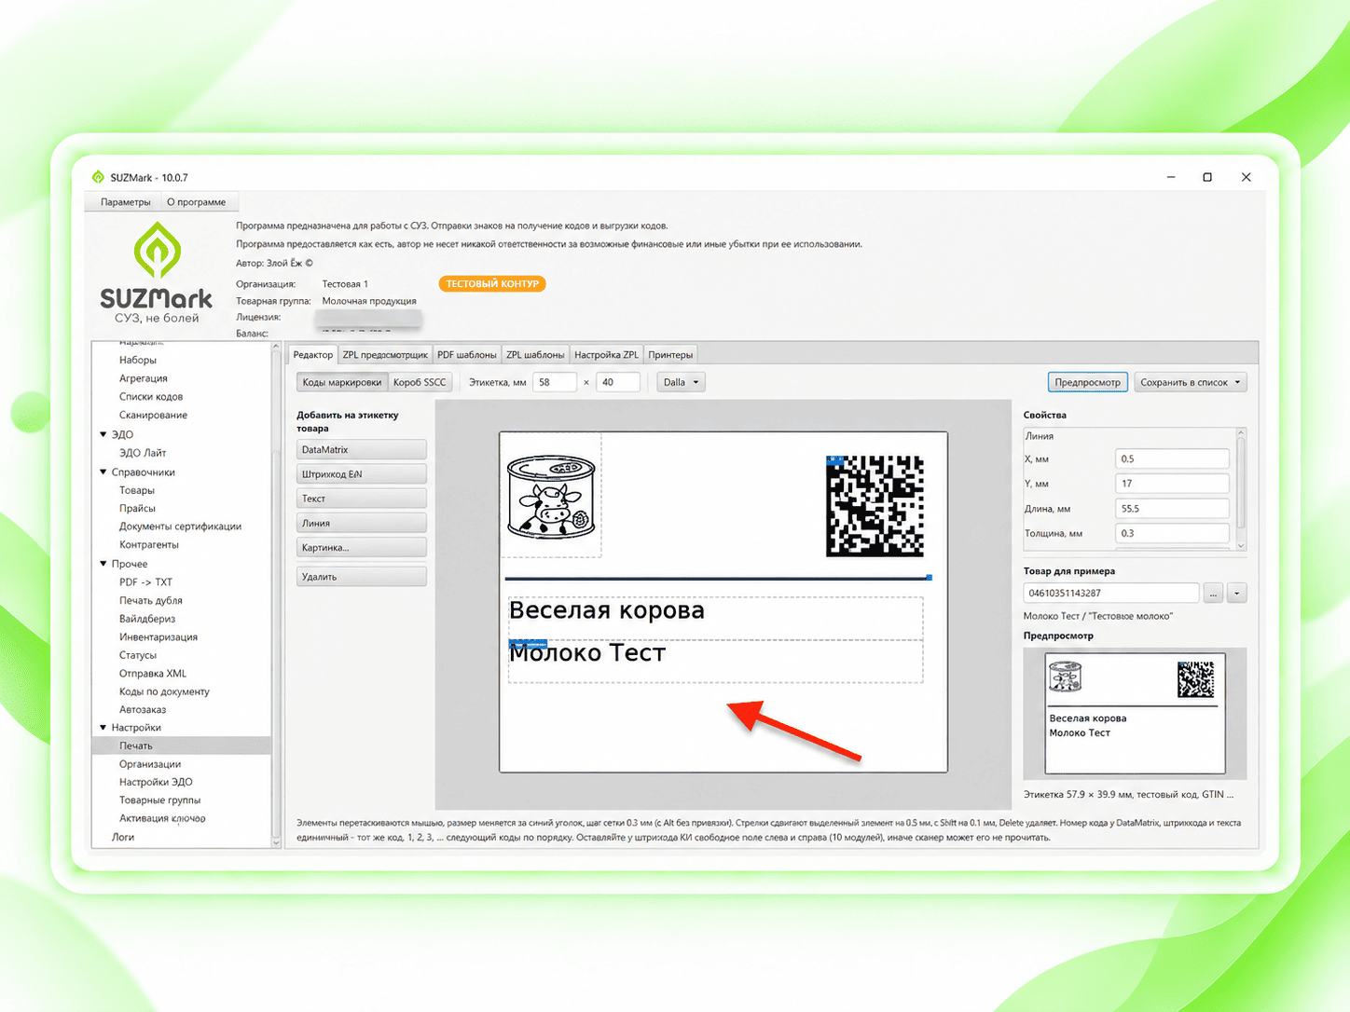Open Товарные группы in sidebar
This screenshot has height=1012, width=1350.
pyautogui.click(x=159, y=800)
